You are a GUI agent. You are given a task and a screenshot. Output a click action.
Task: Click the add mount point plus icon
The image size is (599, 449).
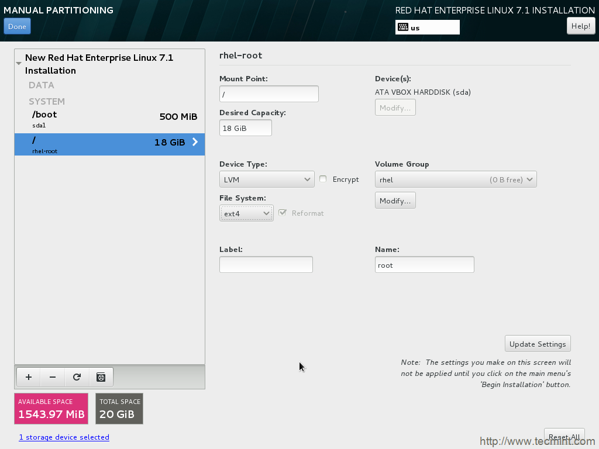pyautogui.click(x=28, y=377)
